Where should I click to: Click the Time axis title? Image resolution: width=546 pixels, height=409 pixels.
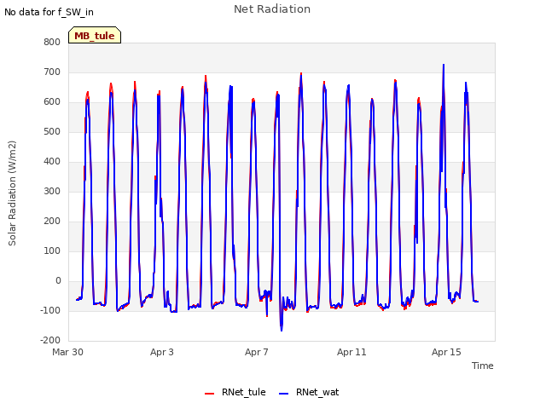(x=482, y=366)
